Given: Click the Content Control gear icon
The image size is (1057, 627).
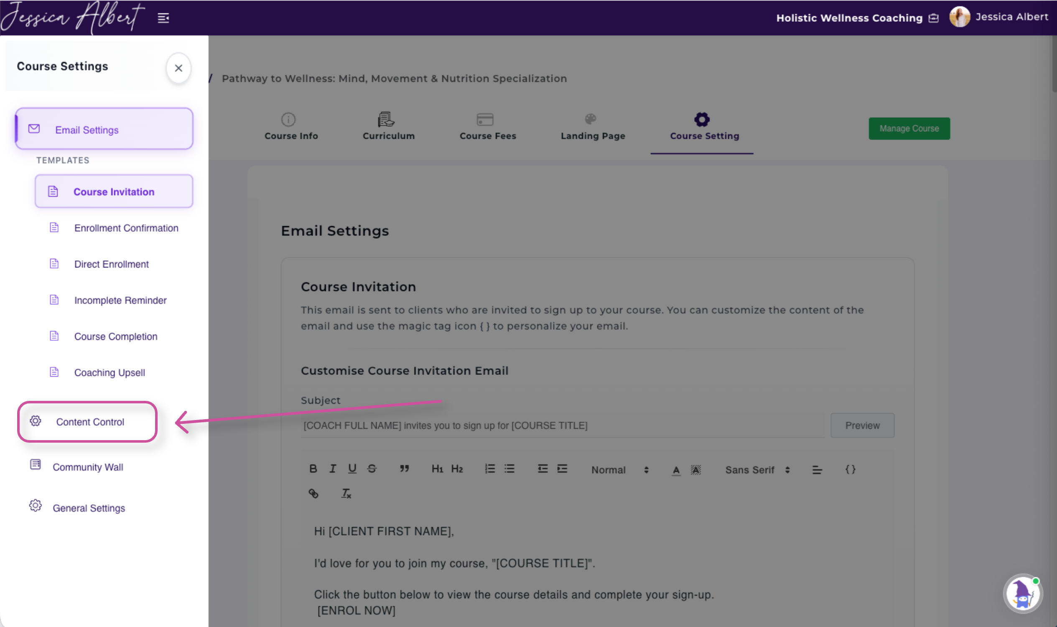Looking at the screenshot, I should 36,421.
